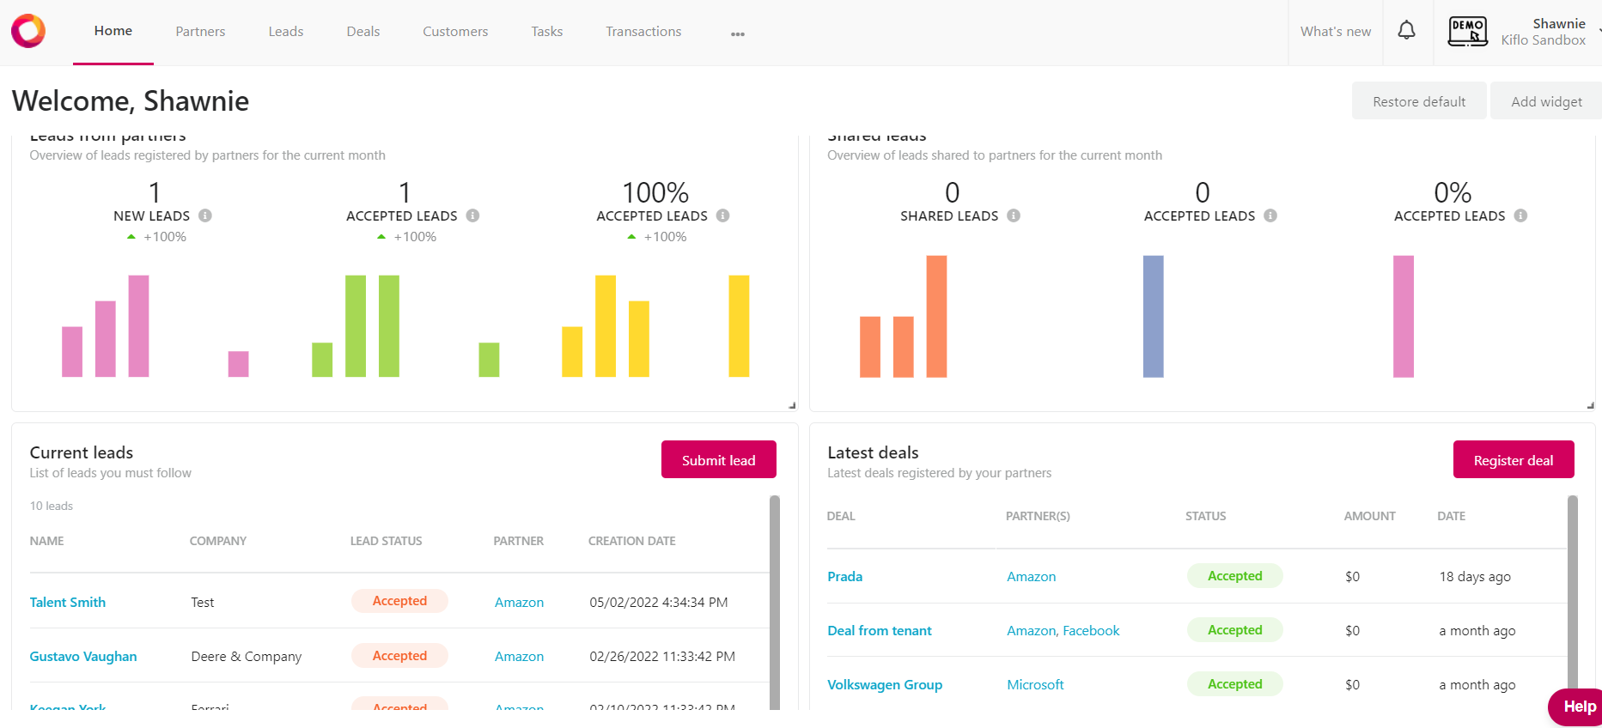Click info icon beside SHARED LEADS

click(1014, 215)
